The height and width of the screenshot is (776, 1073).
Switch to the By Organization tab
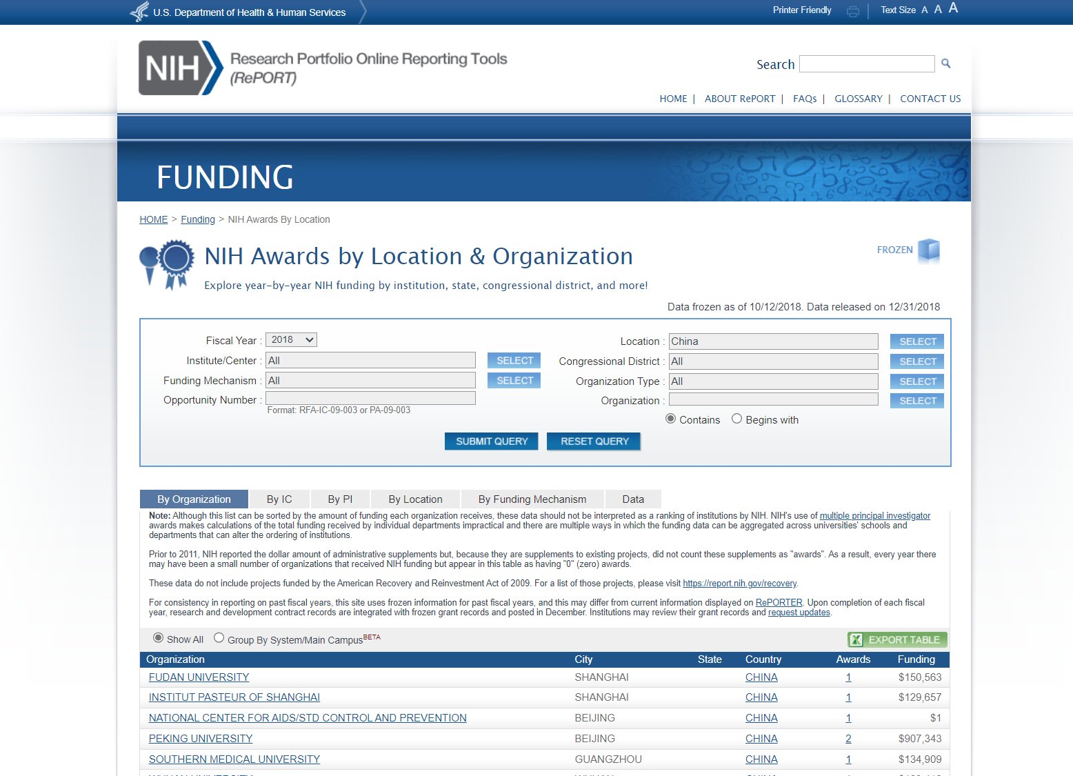click(194, 499)
